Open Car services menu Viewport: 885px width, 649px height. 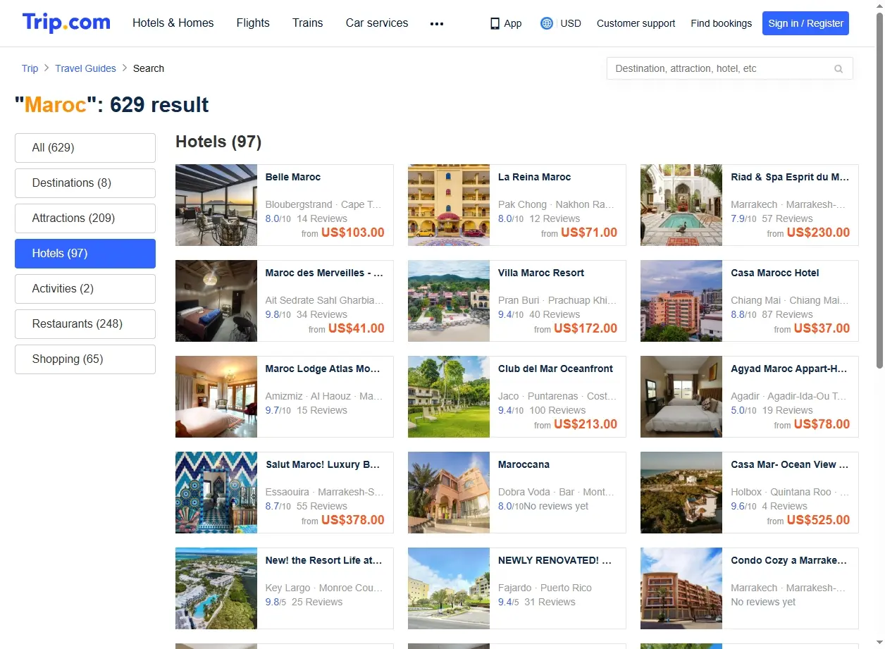pos(377,23)
